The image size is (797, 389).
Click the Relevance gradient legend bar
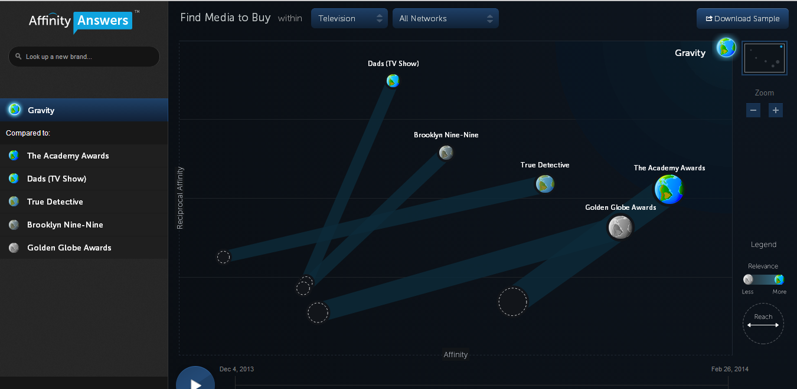tap(763, 279)
